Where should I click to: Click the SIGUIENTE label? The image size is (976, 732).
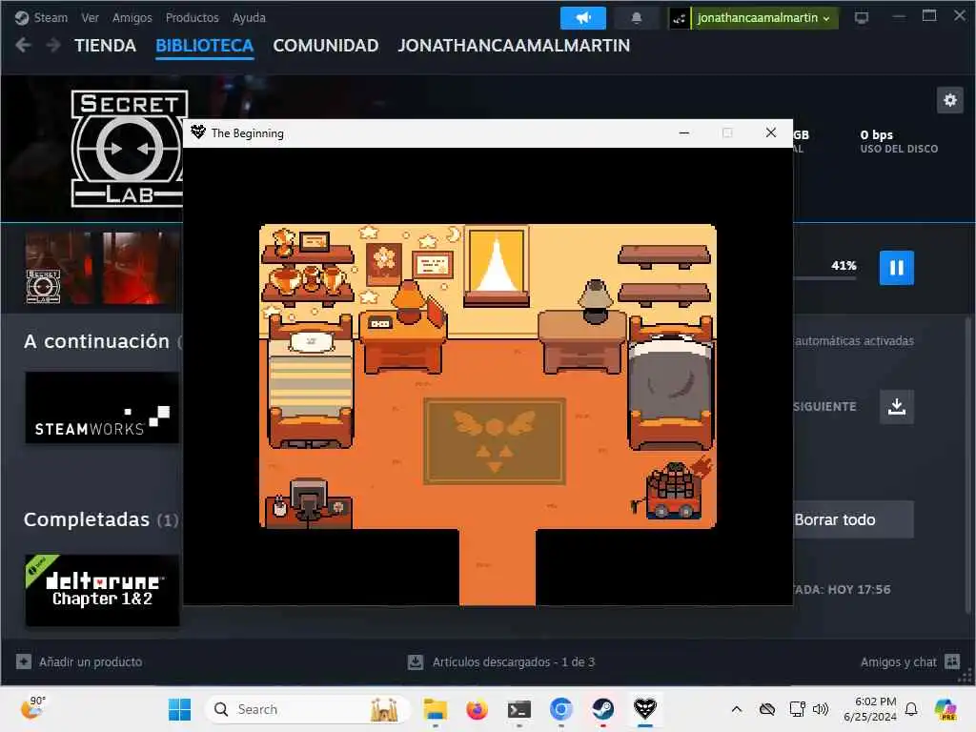click(x=824, y=406)
